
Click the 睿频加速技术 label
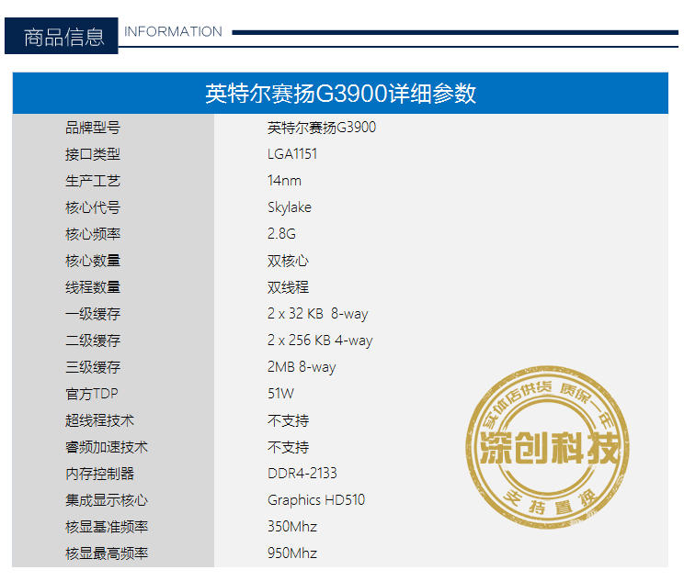(107, 447)
